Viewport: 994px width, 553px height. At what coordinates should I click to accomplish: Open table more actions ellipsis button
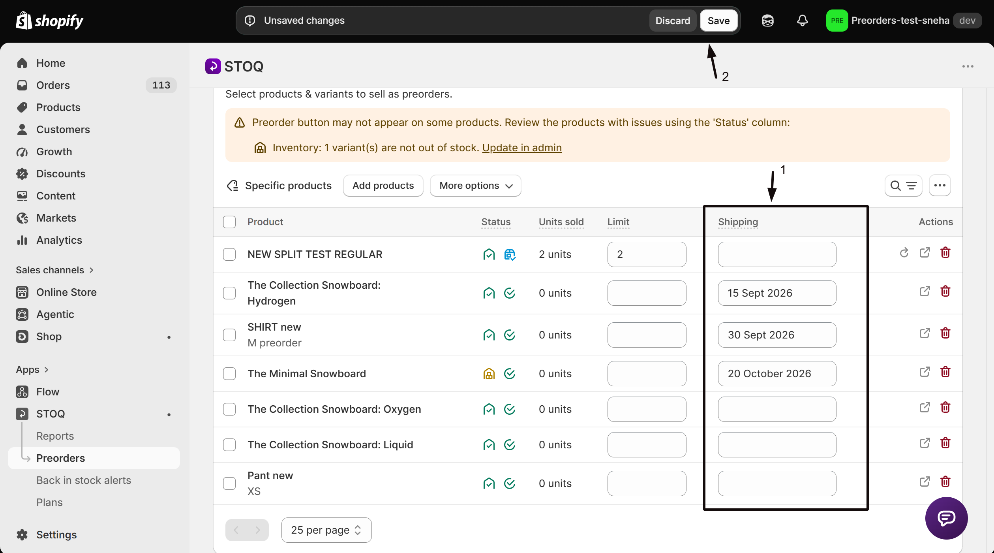coord(940,186)
